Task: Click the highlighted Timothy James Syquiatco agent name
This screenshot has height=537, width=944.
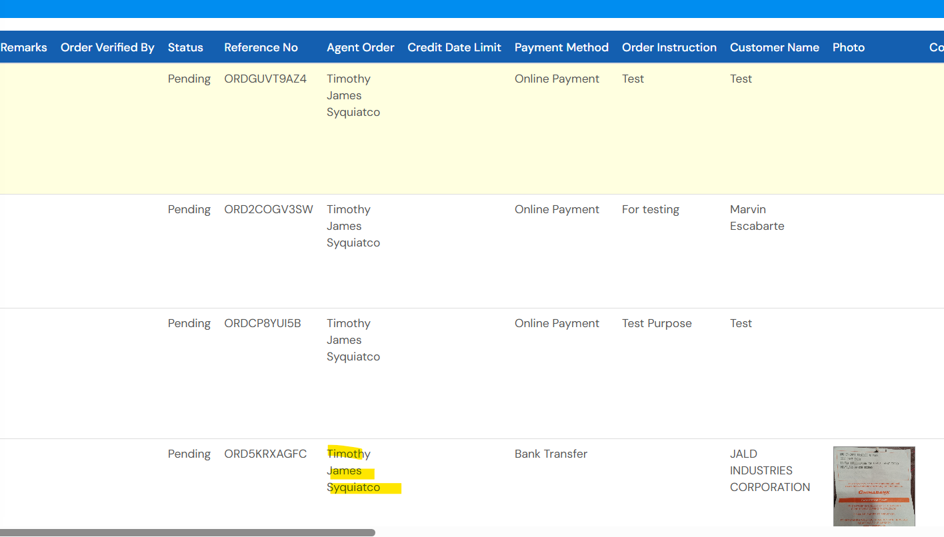Action: [353, 471]
